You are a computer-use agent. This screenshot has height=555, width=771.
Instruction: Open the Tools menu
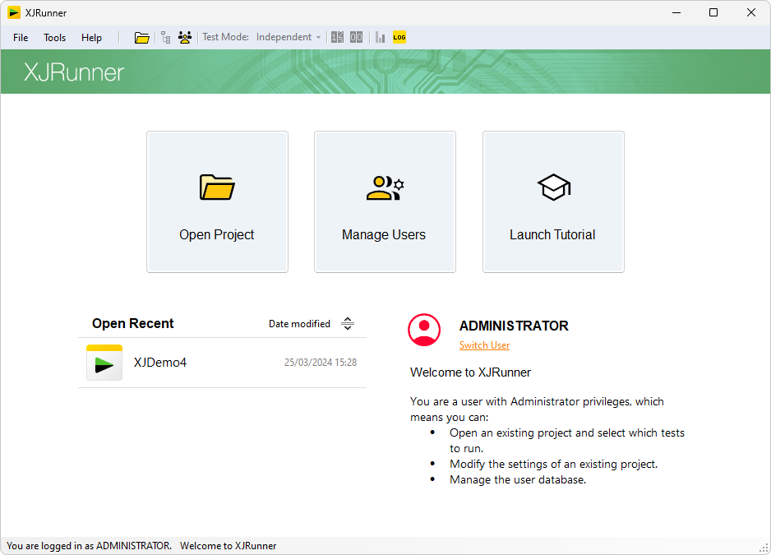tap(55, 38)
